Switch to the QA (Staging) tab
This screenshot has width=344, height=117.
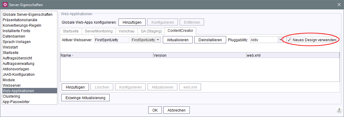coord(152,31)
